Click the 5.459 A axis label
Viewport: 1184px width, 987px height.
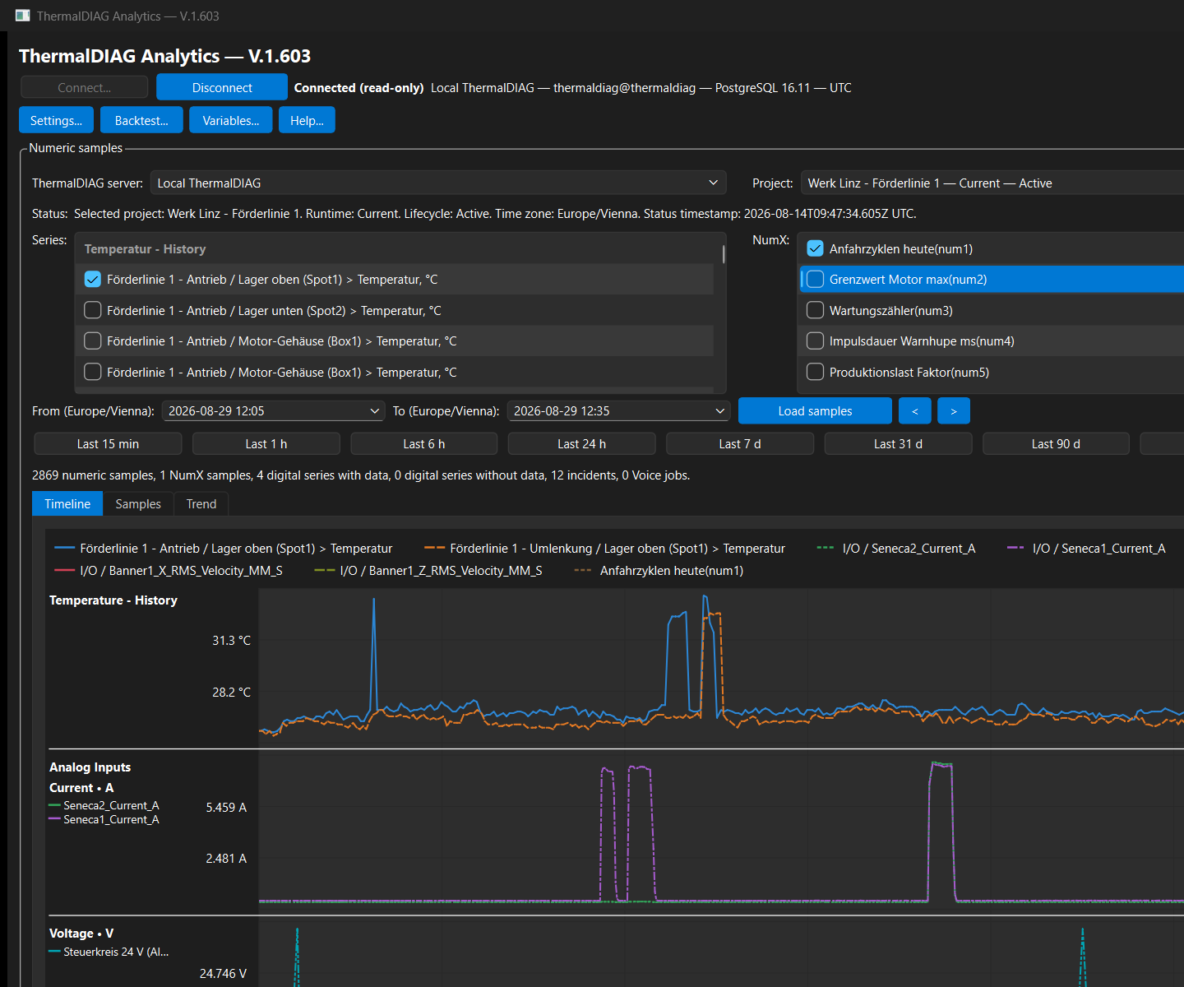pyautogui.click(x=226, y=807)
